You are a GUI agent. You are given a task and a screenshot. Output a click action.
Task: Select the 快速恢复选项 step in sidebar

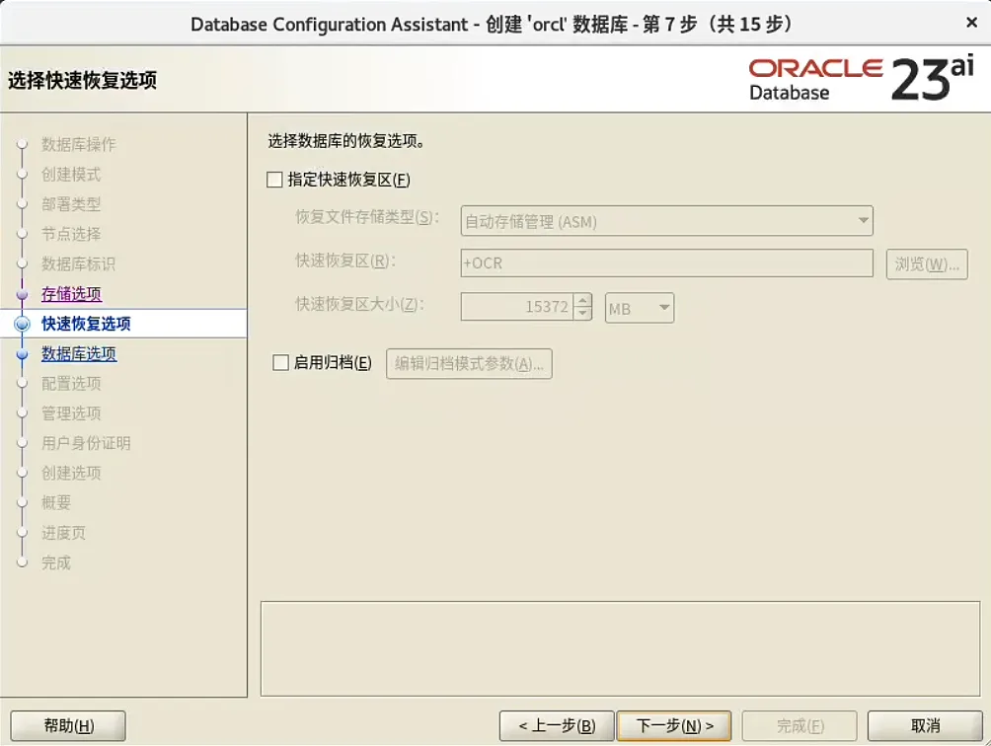click(84, 324)
